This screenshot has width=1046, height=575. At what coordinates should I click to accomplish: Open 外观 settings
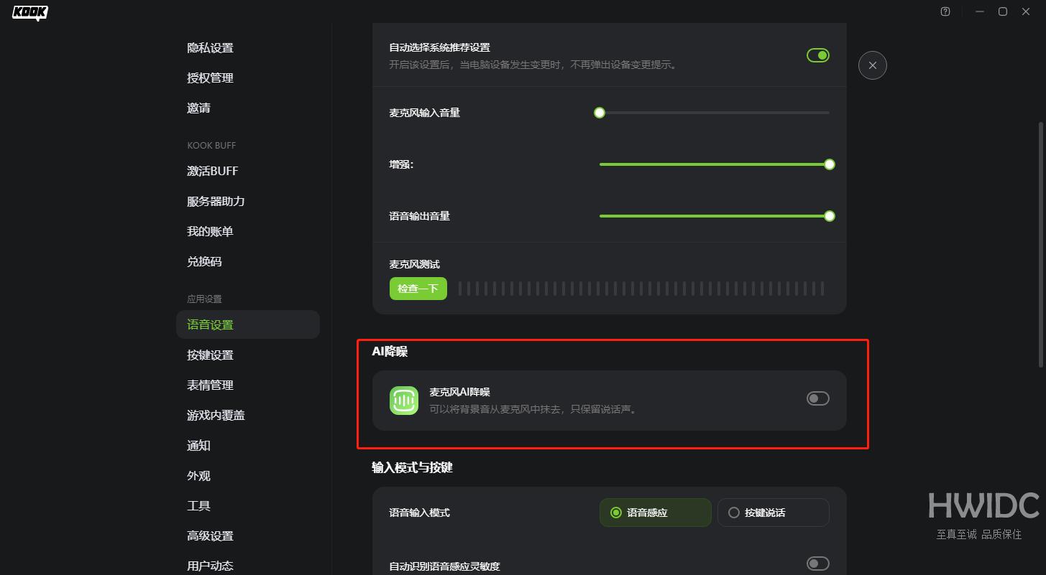tap(248, 476)
